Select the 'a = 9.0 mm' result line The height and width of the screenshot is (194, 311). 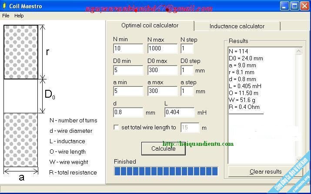242,66
